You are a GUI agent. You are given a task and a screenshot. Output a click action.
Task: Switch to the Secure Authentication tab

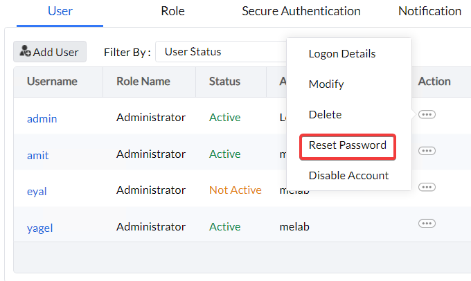tap(301, 11)
